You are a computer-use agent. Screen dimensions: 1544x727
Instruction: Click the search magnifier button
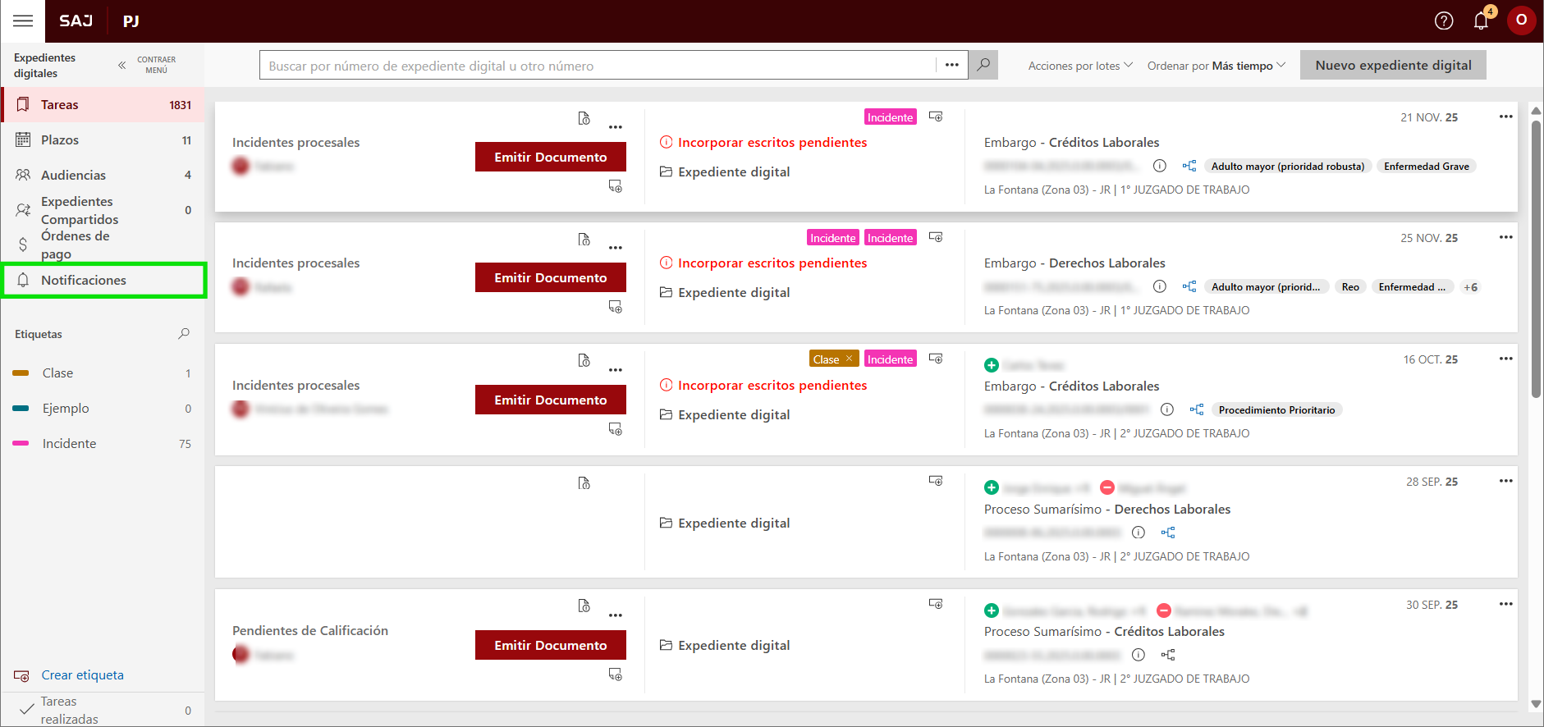click(x=983, y=65)
